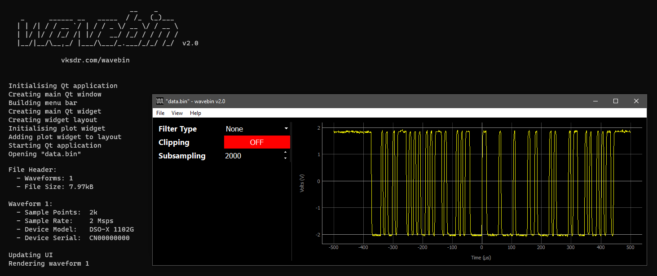The width and height of the screenshot is (657, 276).
Task: Close the wavebin window
Action: pyautogui.click(x=636, y=101)
